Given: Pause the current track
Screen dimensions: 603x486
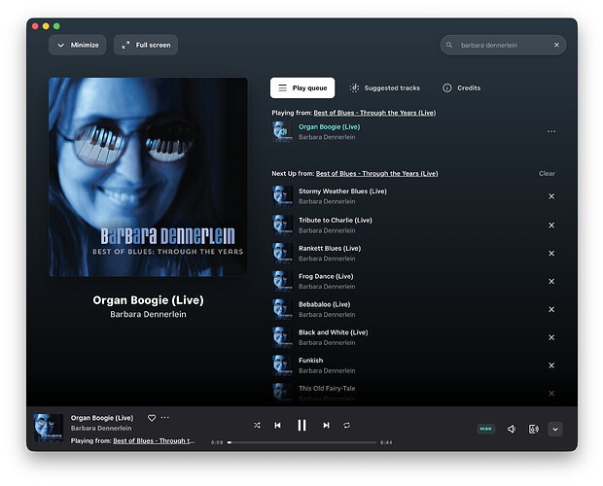Looking at the screenshot, I should tap(301, 426).
